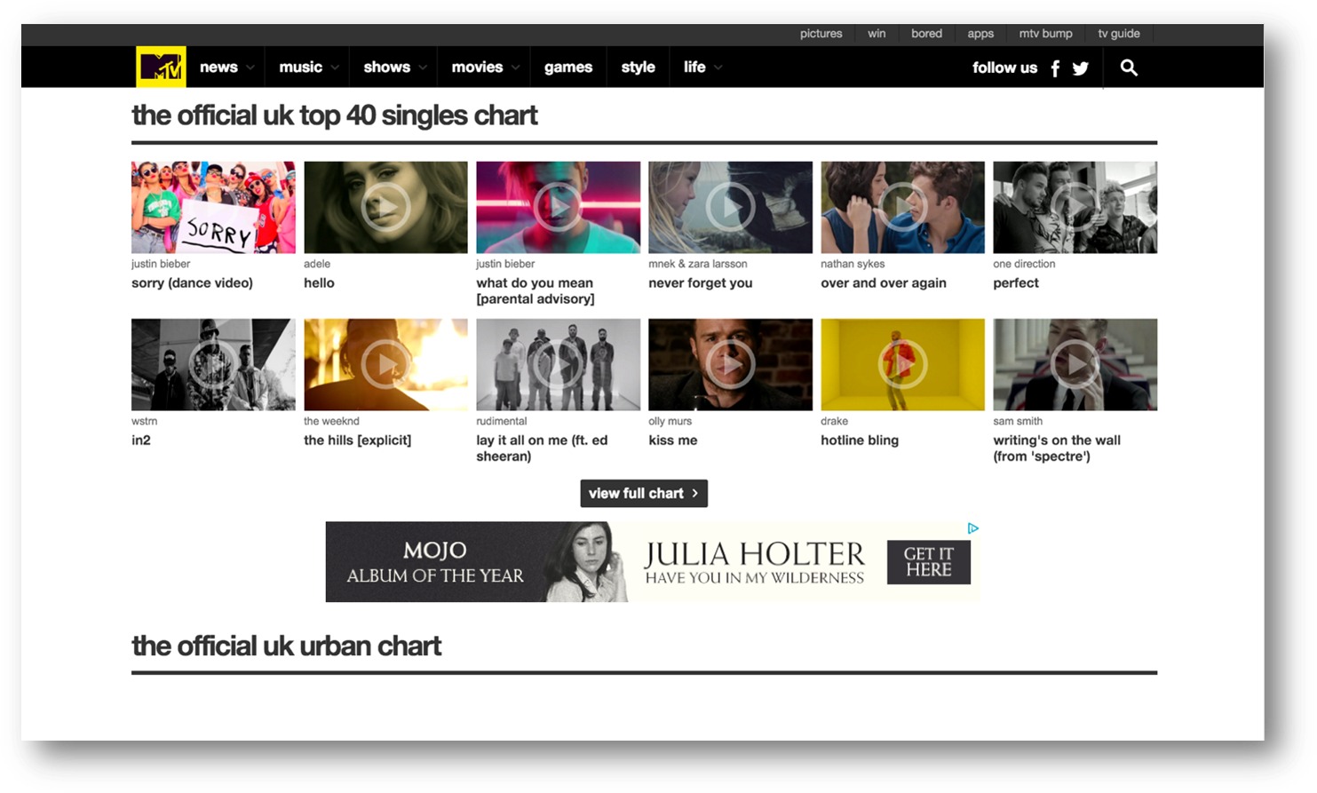
Task: Open the music section
Action: 300,67
